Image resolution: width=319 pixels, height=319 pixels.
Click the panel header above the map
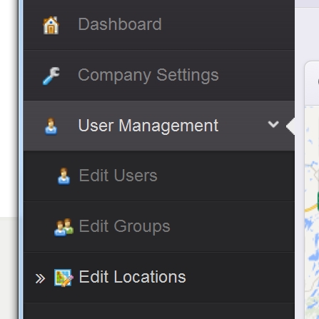click(x=312, y=83)
